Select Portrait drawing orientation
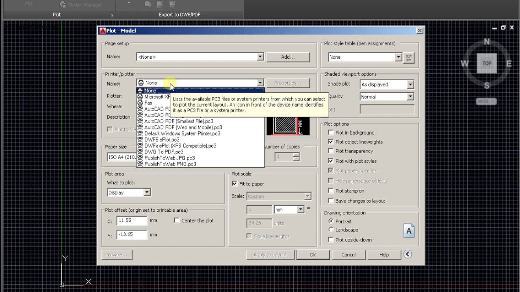 click(331, 221)
